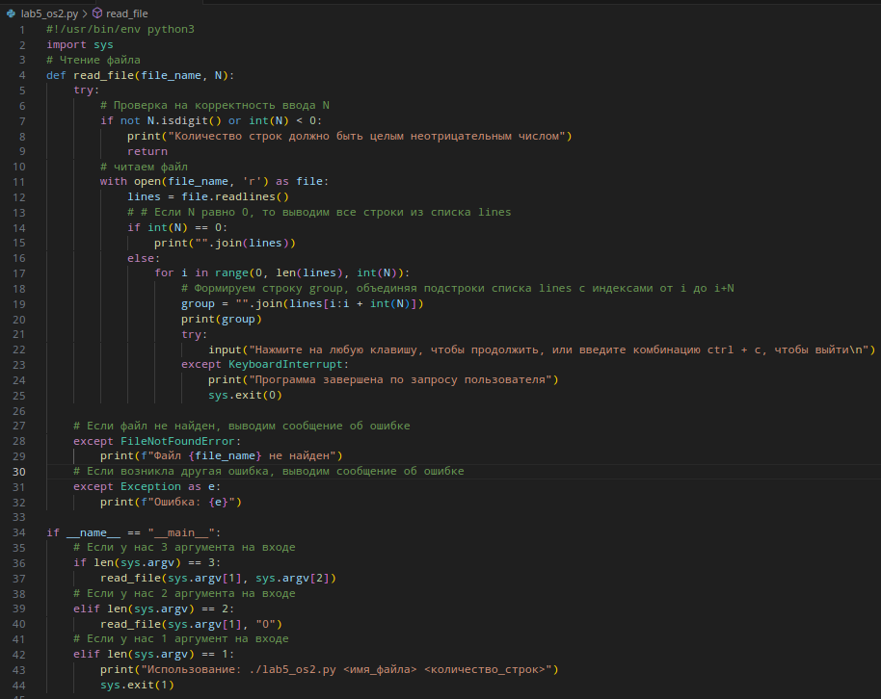
Task: Click comment 'Если у нас 2 аргумента'
Action: pyautogui.click(x=161, y=593)
